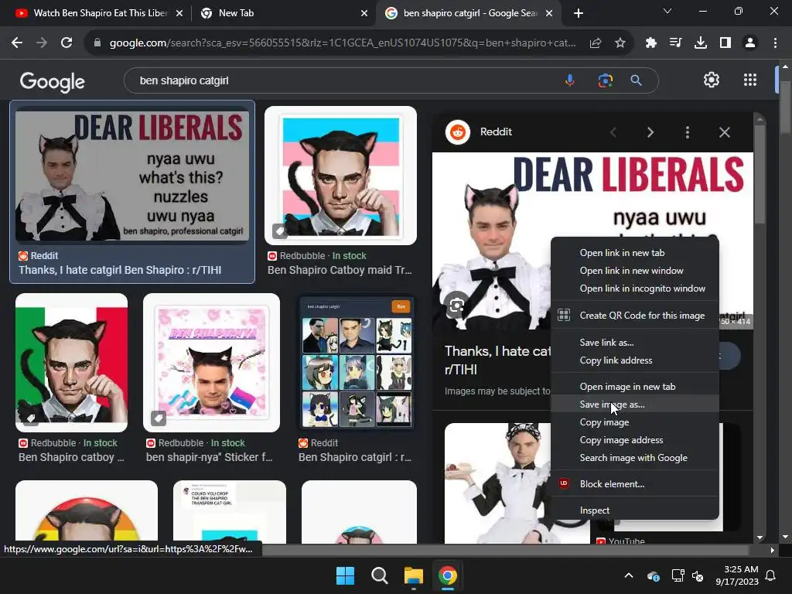Bookmark this tab with the star icon

pyautogui.click(x=620, y=43)
